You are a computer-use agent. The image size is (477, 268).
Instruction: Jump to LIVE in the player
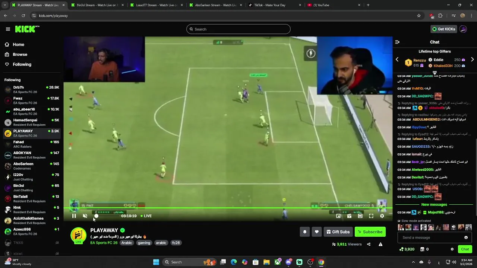pos(146,216)
